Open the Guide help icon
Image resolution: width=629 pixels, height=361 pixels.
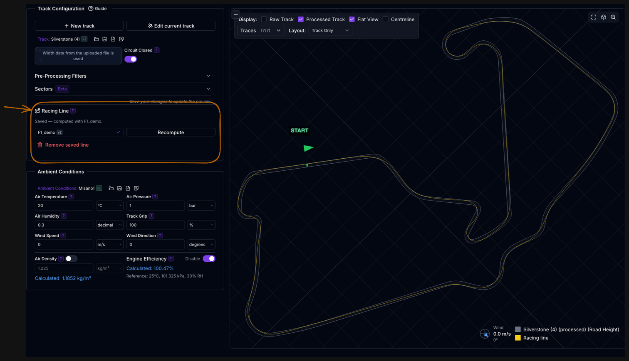(x=91, y=9)
